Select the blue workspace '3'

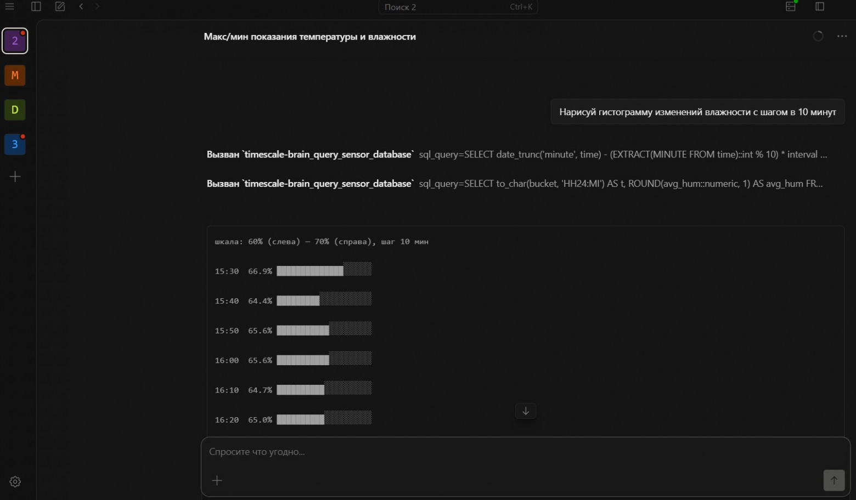click(15, 144)
